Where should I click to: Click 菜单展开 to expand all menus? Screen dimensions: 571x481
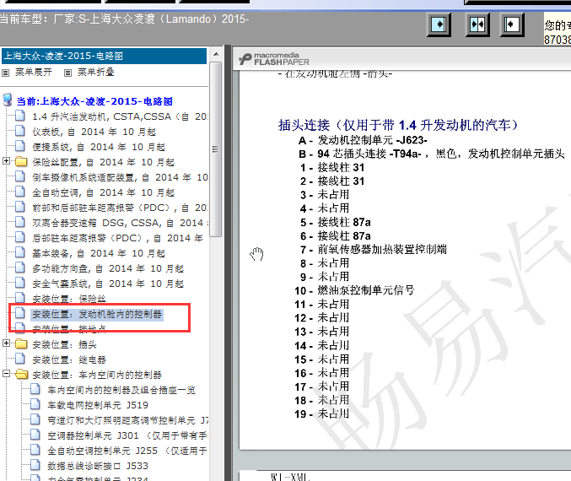click(x=33, y=73)
